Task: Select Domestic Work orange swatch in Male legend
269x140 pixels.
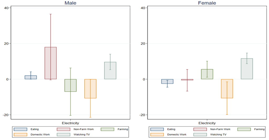Action: coord(20,134)
